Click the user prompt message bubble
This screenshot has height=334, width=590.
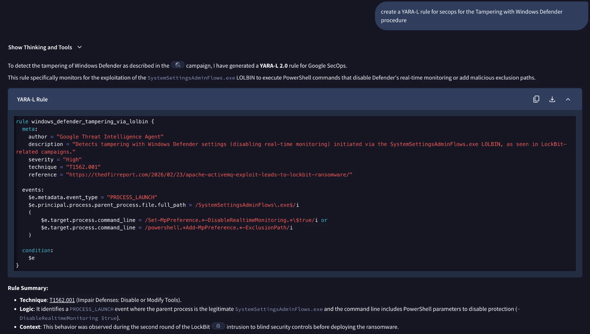[481, 16]
